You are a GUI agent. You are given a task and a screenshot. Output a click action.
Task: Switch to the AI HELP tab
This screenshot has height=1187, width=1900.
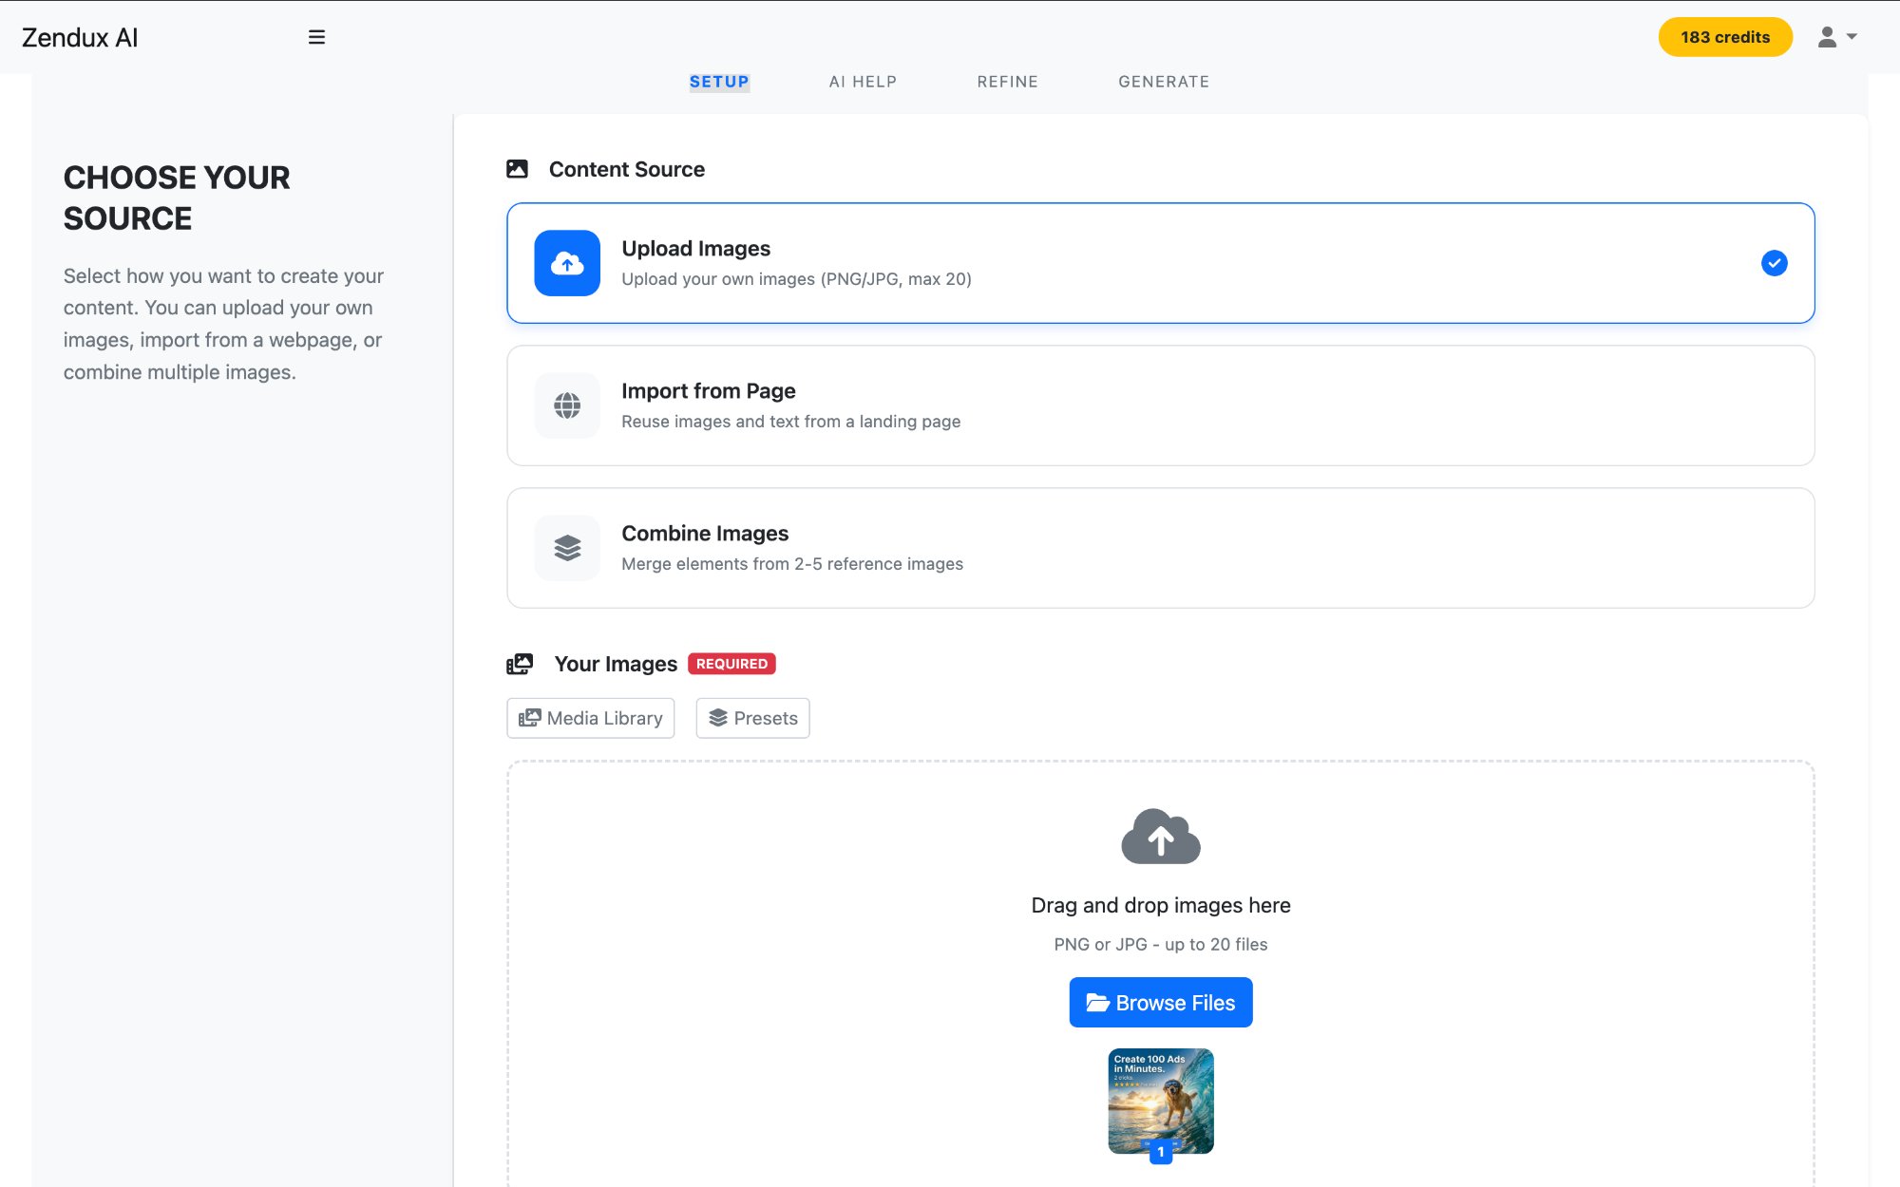point(863,82)
